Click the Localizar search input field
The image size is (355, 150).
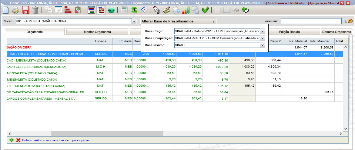click(311, 21)
